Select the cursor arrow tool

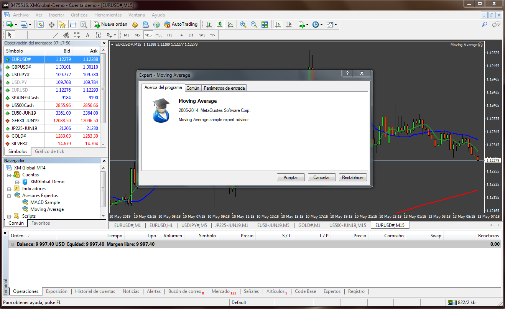point(10,35)
